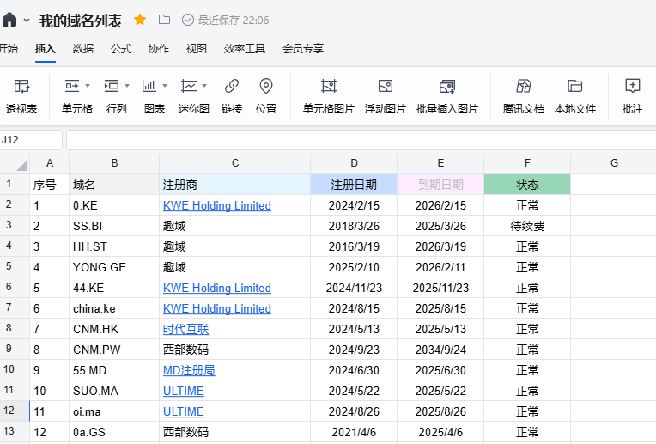
Task: Select the 西部数码 cell in CNM.PW row
Action: [235, 350]
